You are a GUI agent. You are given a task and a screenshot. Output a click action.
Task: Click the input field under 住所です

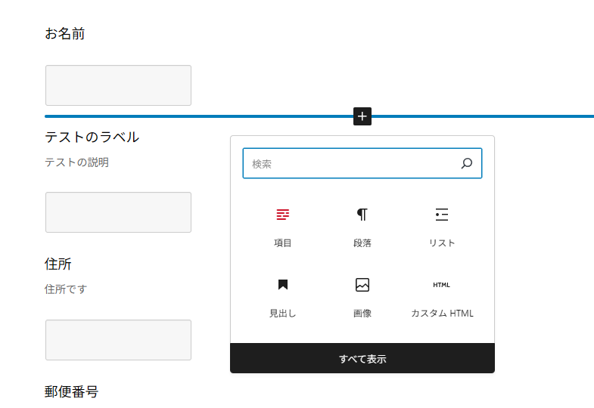(118, 340)
